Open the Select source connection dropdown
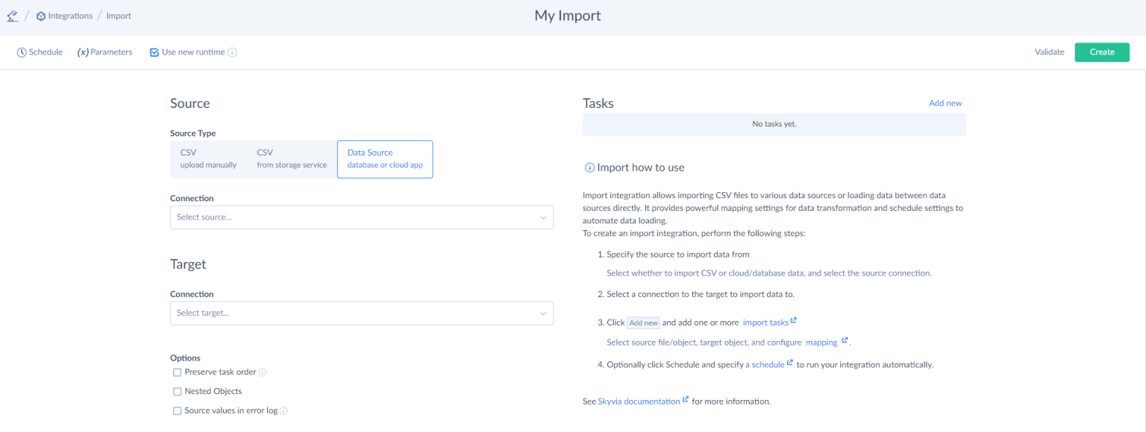The image size is (1146, 432). click(x=362, y=217)
